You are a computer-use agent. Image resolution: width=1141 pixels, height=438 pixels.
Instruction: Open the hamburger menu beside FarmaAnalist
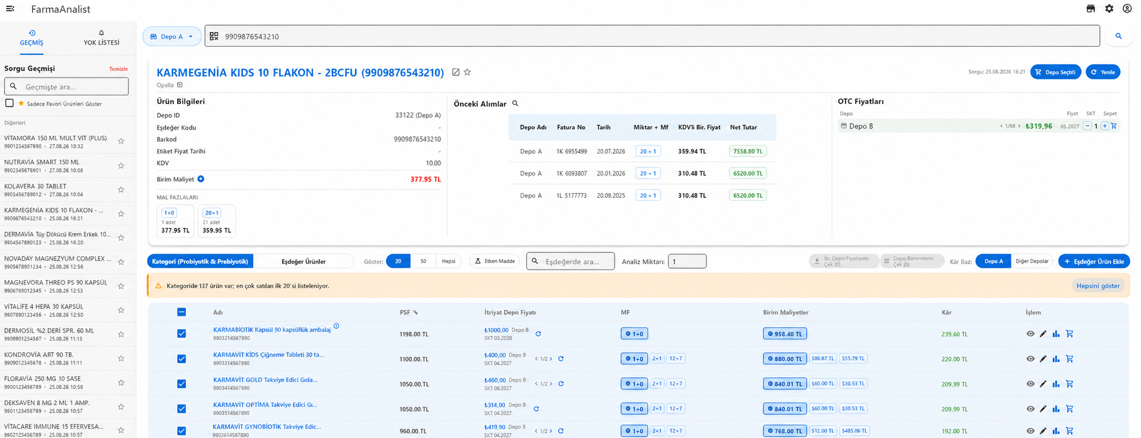click(x=10, y=9)
